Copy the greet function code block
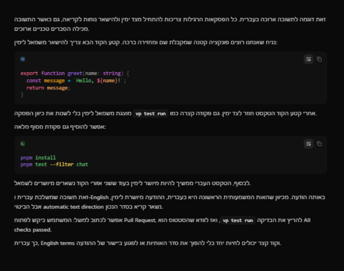 (x=319, y=59)
